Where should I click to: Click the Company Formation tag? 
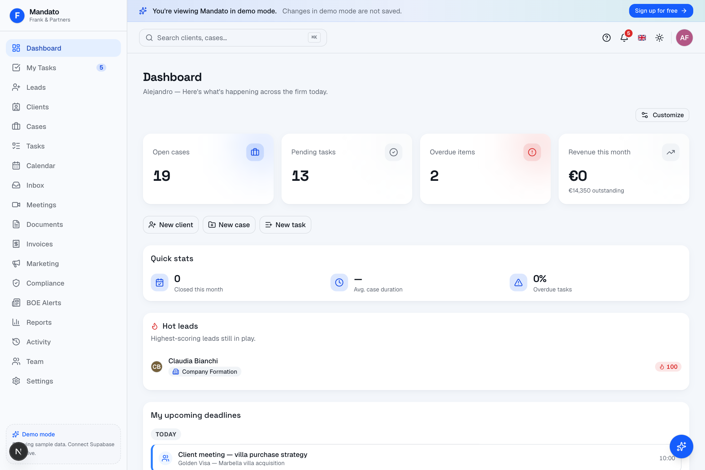click(x=205, y=371)
